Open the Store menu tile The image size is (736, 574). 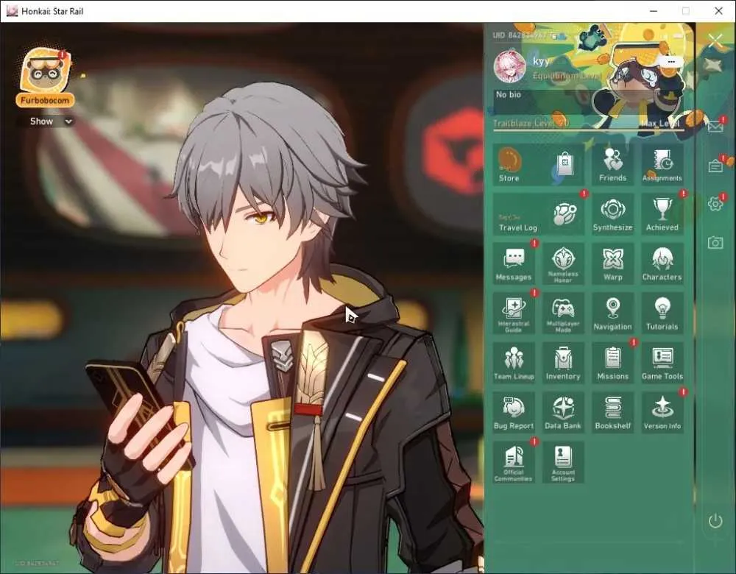click(539, 164)
